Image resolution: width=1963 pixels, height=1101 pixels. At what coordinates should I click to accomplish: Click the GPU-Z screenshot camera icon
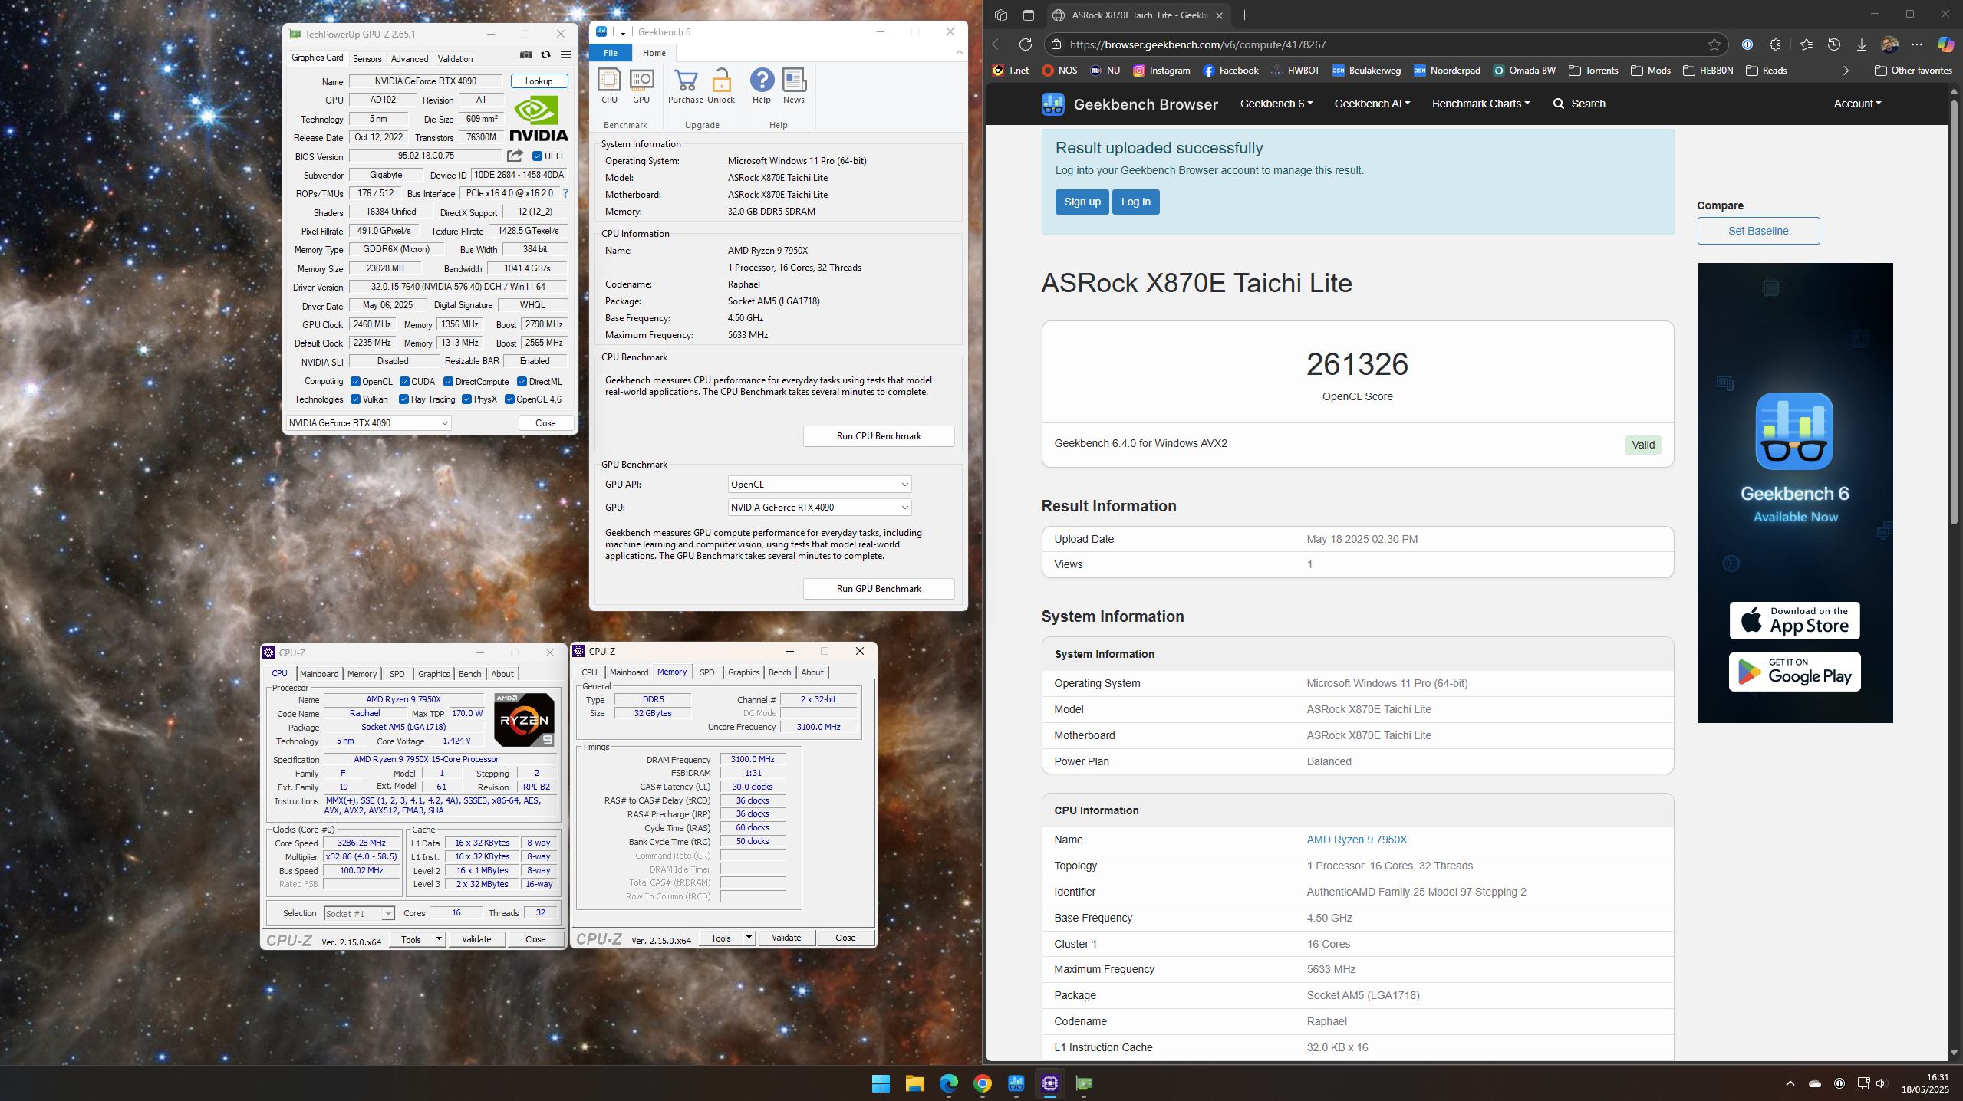pyautogui.click(x=525, y=54)
